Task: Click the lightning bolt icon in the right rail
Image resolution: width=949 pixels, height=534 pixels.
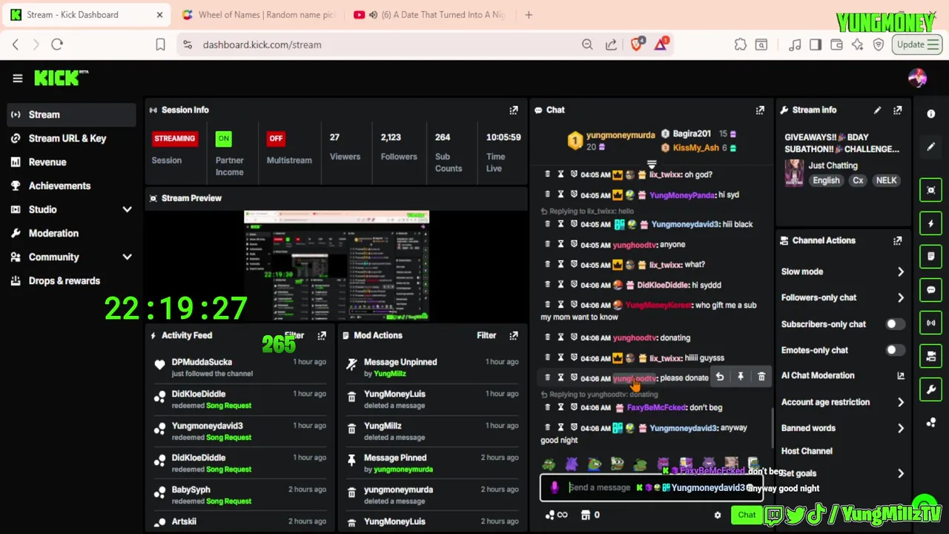Action: coord(931,223)
